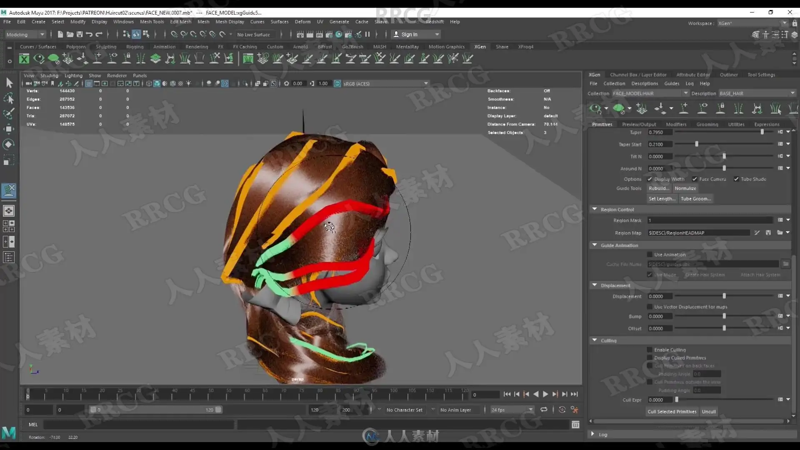
Task: Click the Undo arrow icon
Action: pyautogui.click(x=89, y=34)
